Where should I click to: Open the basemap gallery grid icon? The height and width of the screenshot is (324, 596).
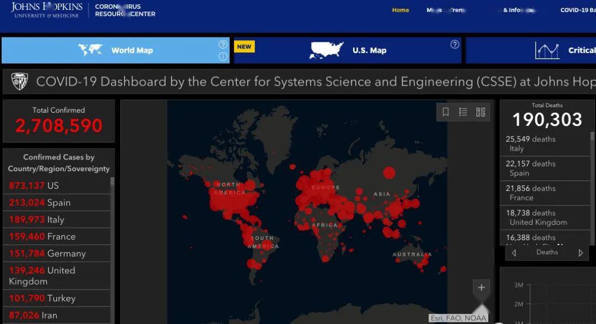(481, 112)
